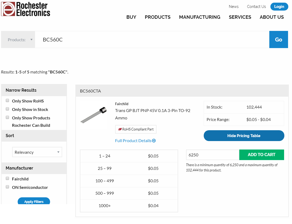Go to the News page

tap(233, 7)
